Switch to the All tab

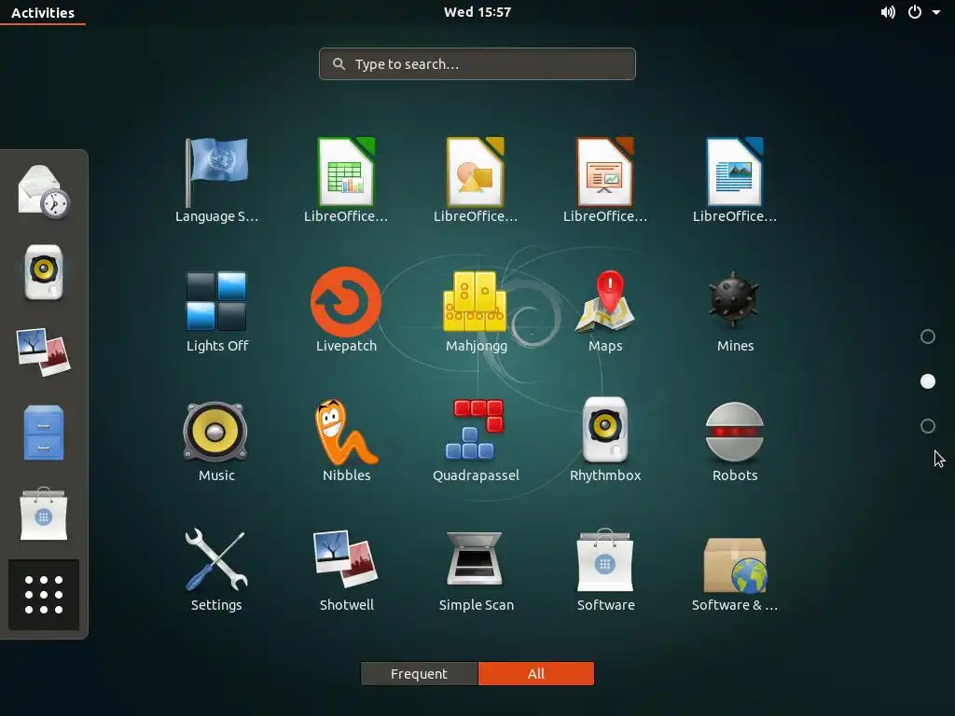pos(536,673)
